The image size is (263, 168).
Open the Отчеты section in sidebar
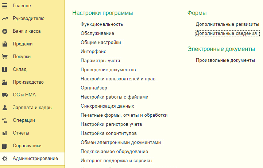(x=21, y=133)
